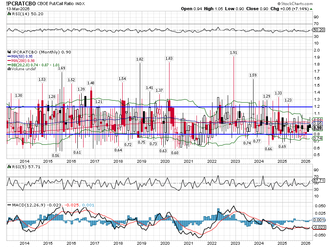
Task: Click the 0.74 lower Bollinger band tag
Action: (x=318, y=139)
